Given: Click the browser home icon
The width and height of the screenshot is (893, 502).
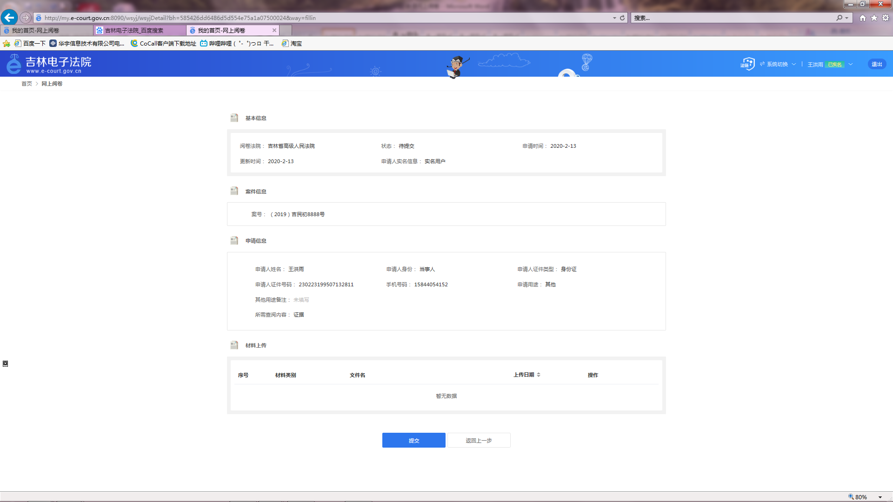Looking at the screenshot, I should tap(863, 18).
